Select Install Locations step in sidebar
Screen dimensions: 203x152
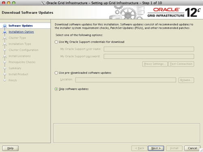pyautogui.click(x=19, y=56)
